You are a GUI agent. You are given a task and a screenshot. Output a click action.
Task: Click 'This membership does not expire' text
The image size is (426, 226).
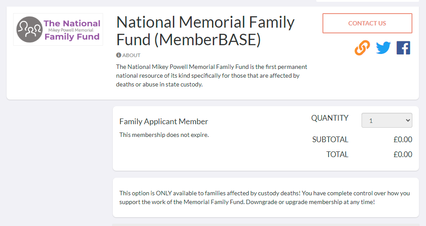tap(164, 135)
